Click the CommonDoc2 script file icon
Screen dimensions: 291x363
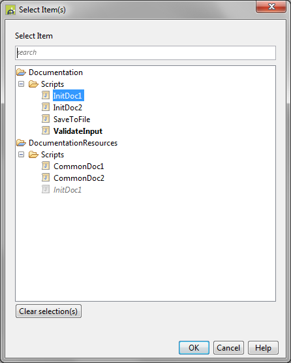coord(46,178)
